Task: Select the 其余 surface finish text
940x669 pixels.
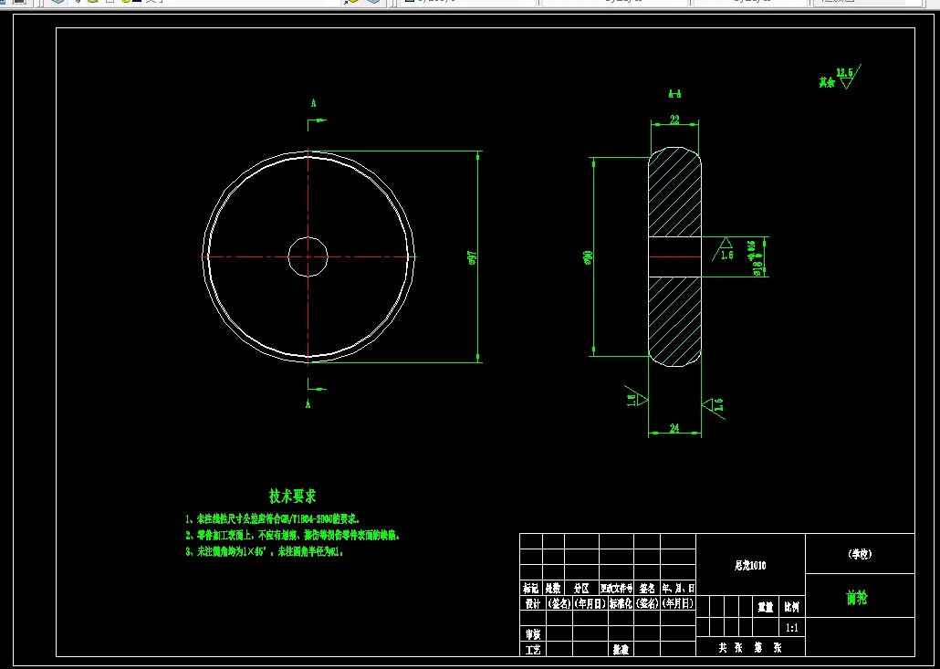Action: pyautogui.click(x=827, y=83)
